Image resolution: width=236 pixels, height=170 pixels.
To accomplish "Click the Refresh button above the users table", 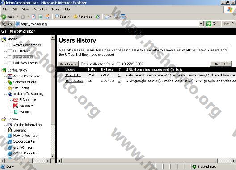I will (x=221, y=64).
